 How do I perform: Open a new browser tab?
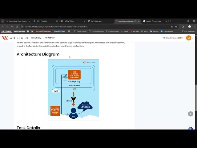pos(171,21)
